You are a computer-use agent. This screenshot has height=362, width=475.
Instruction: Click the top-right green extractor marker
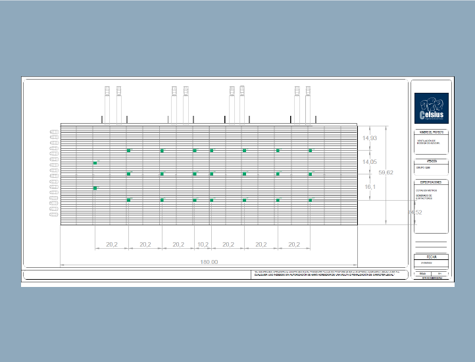coord(311,151)
